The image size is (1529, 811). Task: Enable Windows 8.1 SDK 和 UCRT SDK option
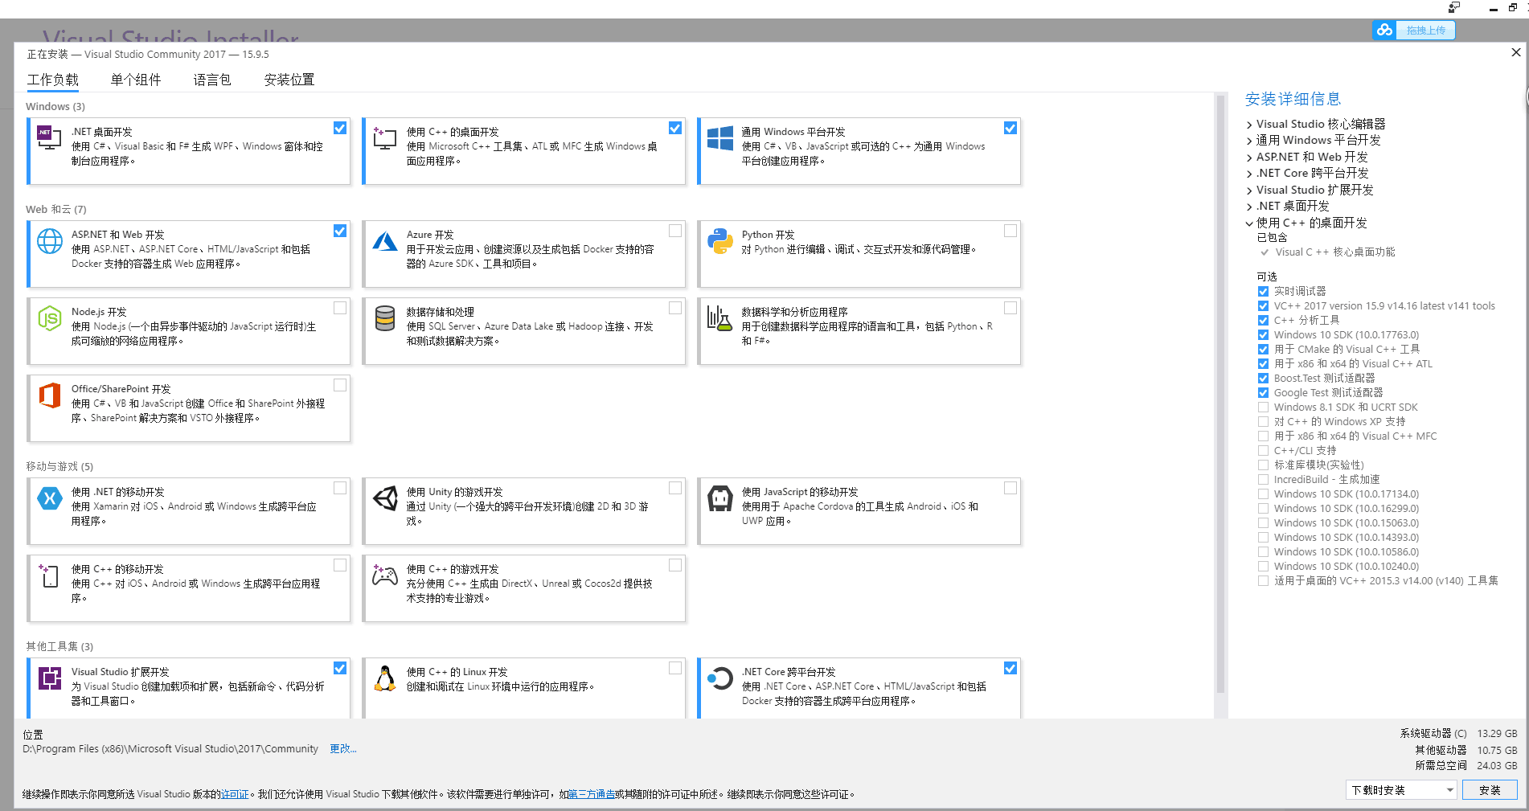tap(1263, 407)
